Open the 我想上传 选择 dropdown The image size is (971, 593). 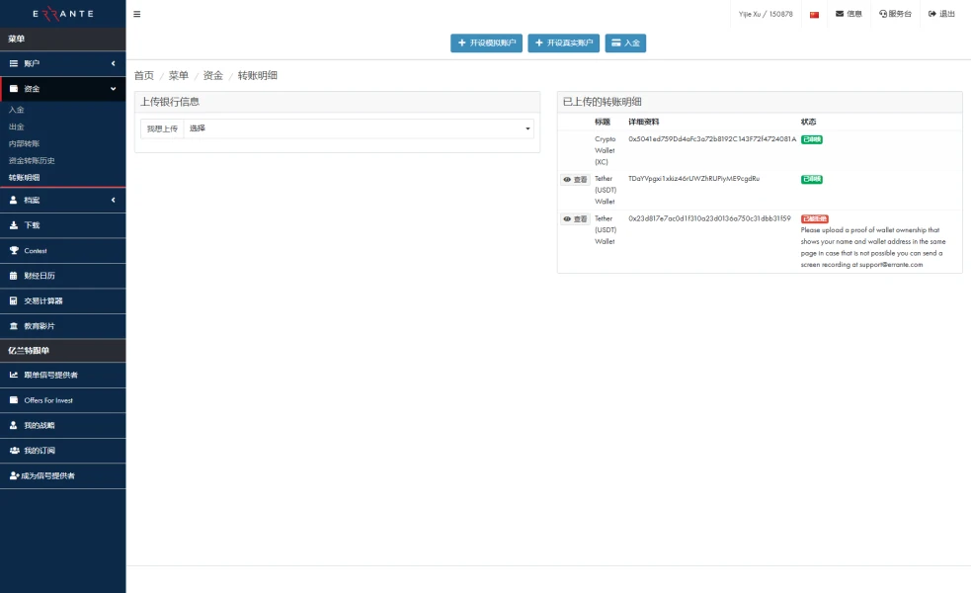[x=359, y=128]
